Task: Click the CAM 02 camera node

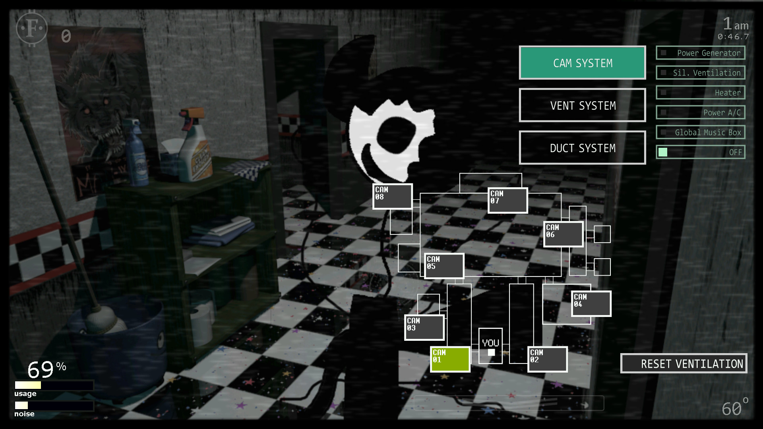Action: click(546, 358)
